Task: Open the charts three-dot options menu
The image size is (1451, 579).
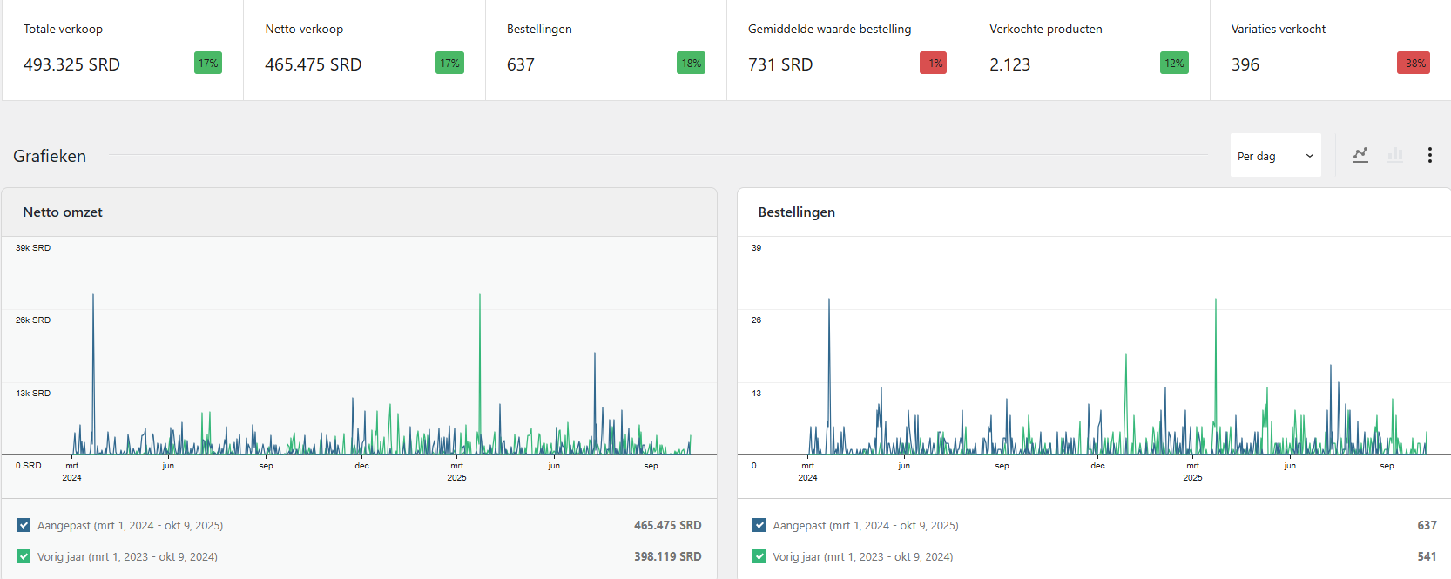Action: 1429,155
